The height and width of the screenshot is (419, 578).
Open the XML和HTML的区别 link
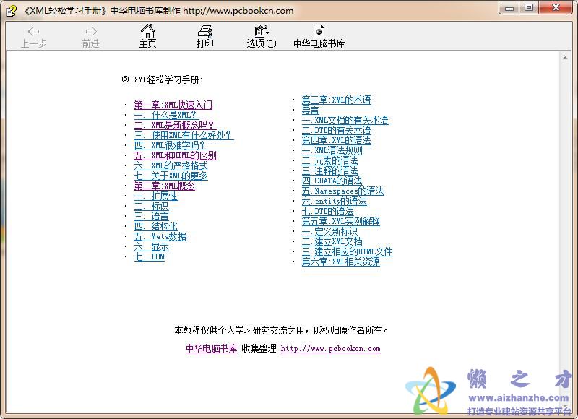[x=178, y=154]
